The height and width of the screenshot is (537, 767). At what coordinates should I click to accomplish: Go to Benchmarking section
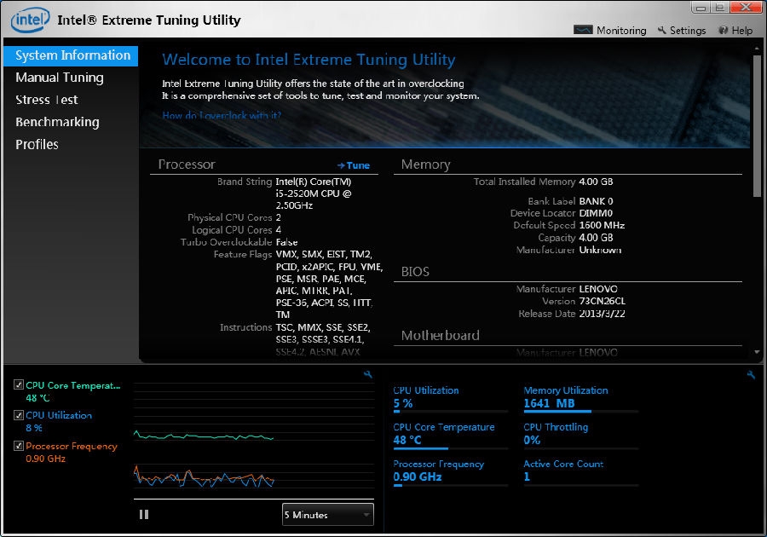[x=57, y=122]
